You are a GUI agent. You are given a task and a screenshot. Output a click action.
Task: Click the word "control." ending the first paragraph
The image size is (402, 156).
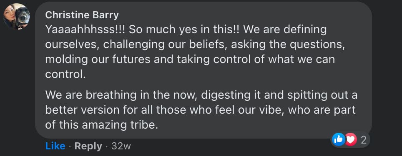click(65, 74)
